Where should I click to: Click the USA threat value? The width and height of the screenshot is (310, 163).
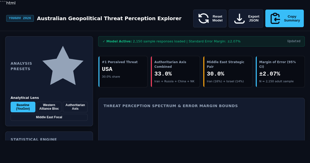coord(107,69)
